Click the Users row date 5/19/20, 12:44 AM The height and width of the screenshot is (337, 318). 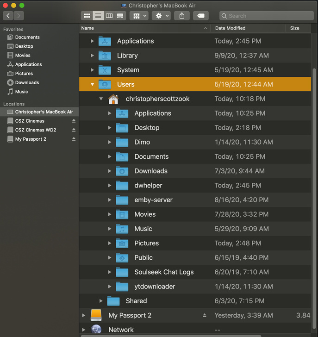[243, 84]
